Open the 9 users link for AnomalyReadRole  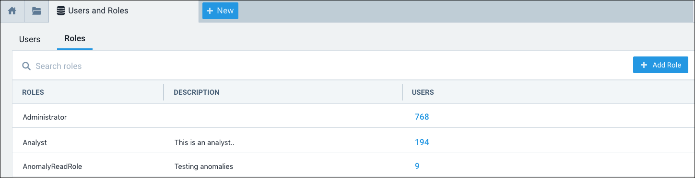(417, 166)
